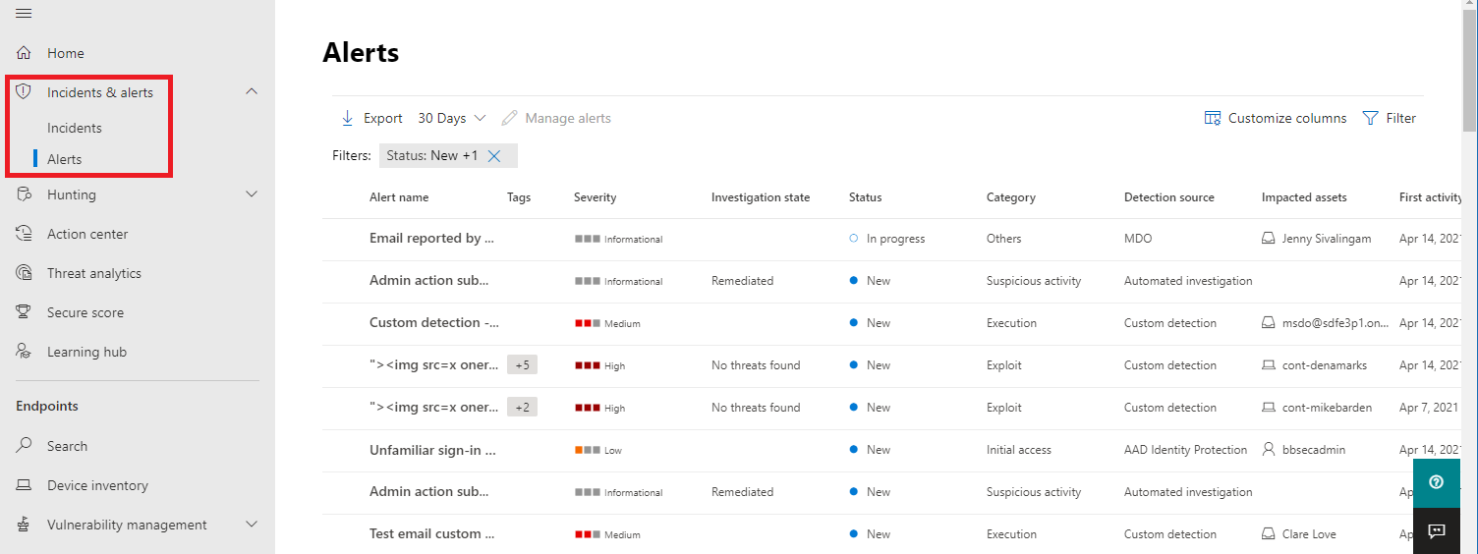
Task: Click 'AAD Identity Protection' detection source cell
Action: (1186, 450)
